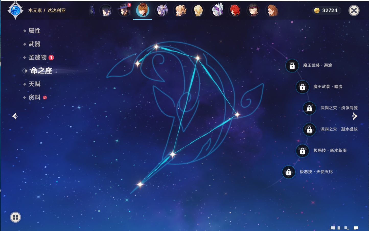Select the 命之座 constellation menu
The height and width of the screenshot is (231, 369).
[41, 71]
